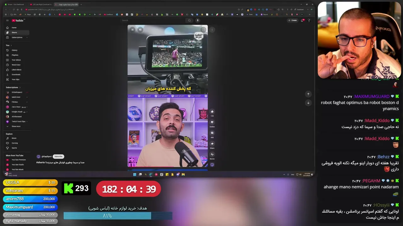Open the sound thumbnail below Remix

pyautogui.click(x=212, y=165)
